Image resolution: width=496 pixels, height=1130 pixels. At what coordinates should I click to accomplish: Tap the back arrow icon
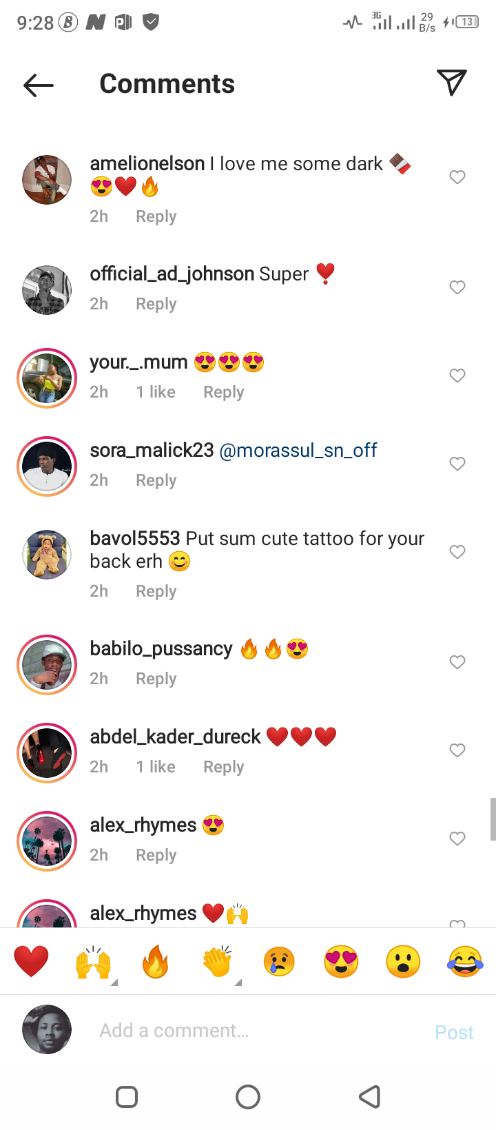(39, 85)
